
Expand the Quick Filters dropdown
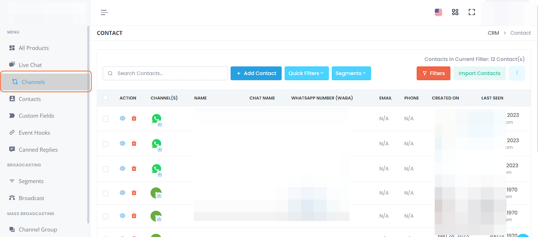tap(307, 73)
